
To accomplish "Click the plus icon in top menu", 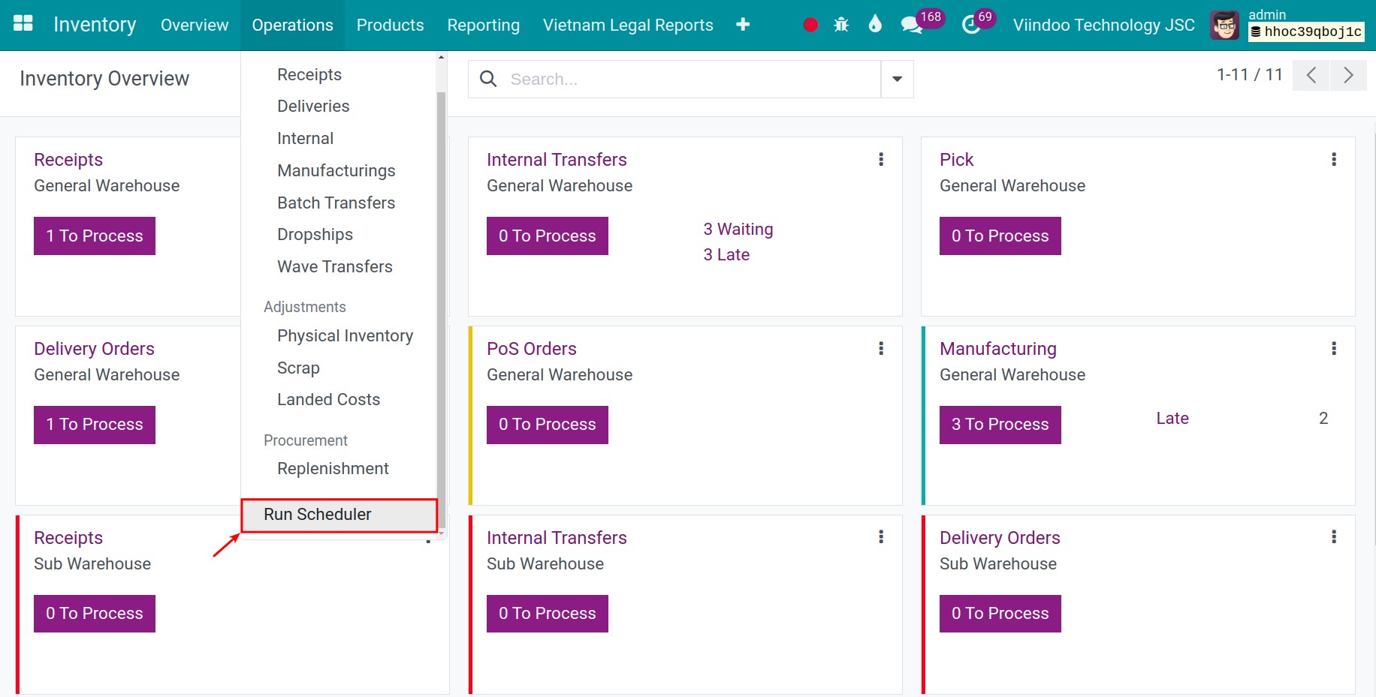I will pos(743,25).
